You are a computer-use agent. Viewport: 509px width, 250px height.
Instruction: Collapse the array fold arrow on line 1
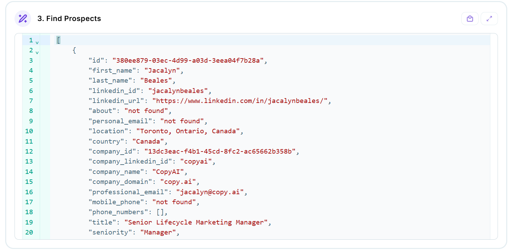37,42
